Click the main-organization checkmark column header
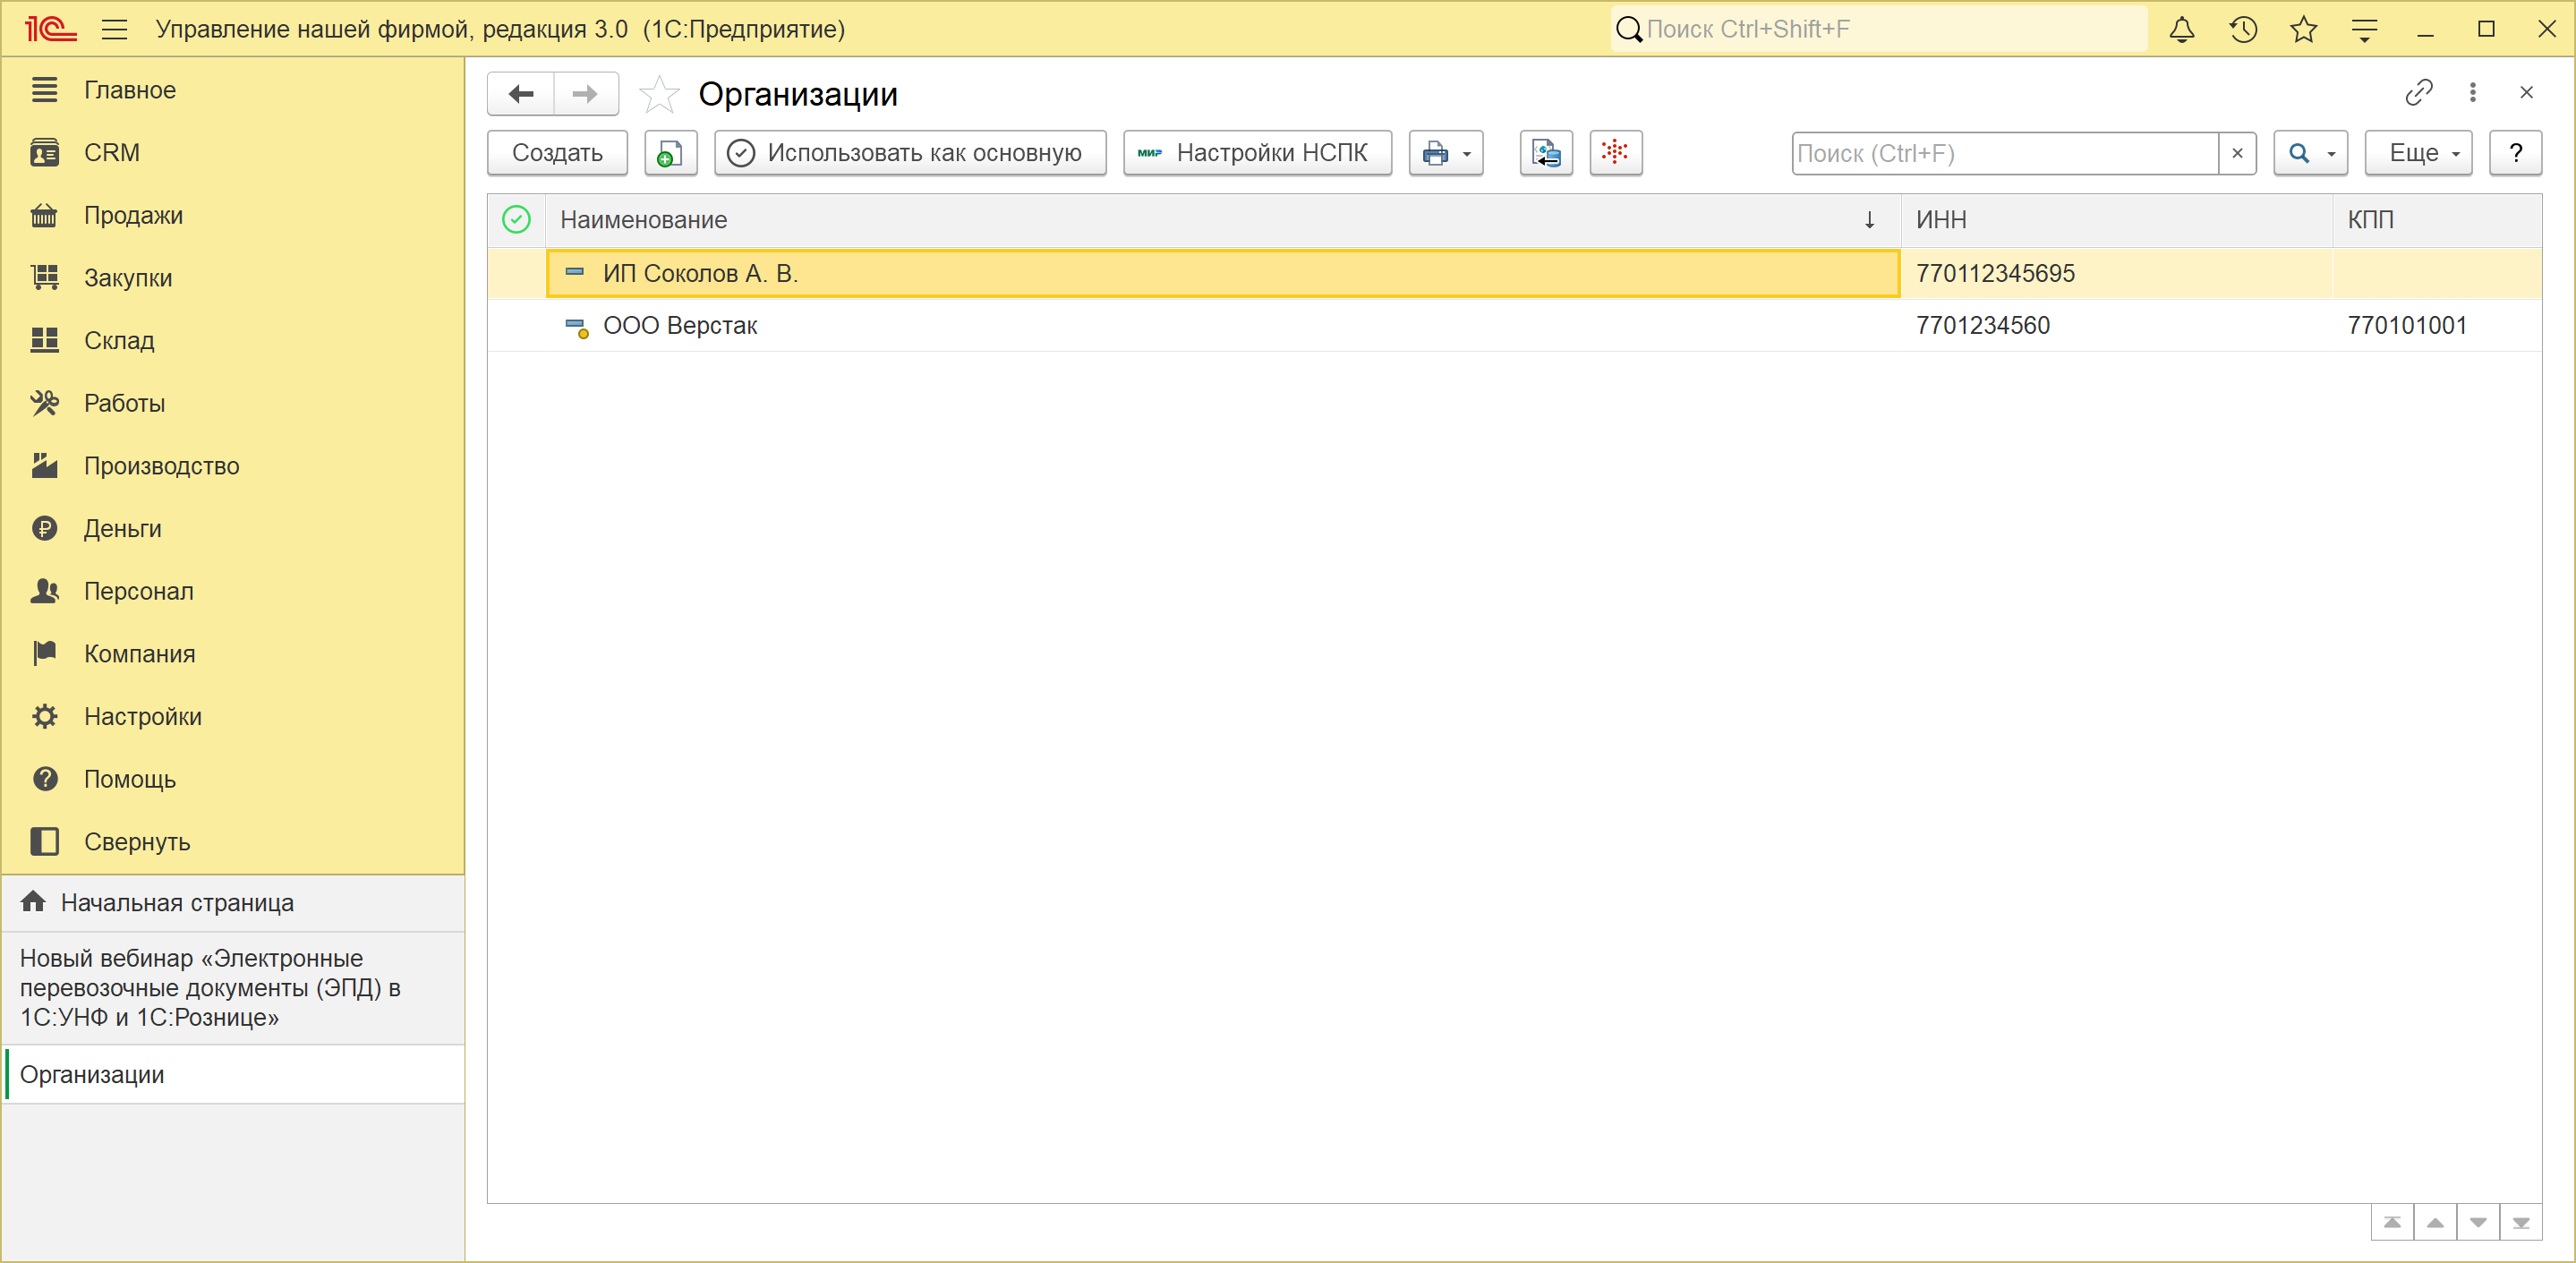 pyautogui.click(x=516, y=220)
